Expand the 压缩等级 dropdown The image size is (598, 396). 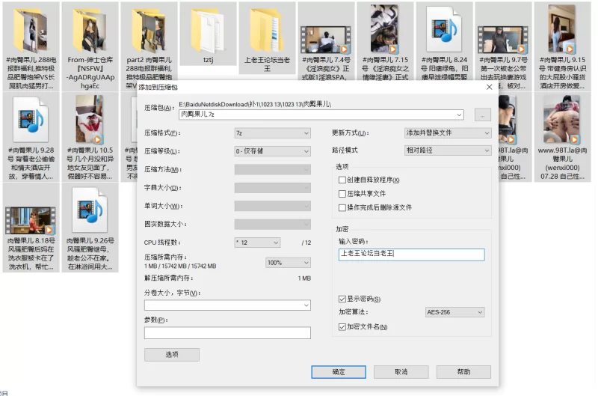point(272,150)
